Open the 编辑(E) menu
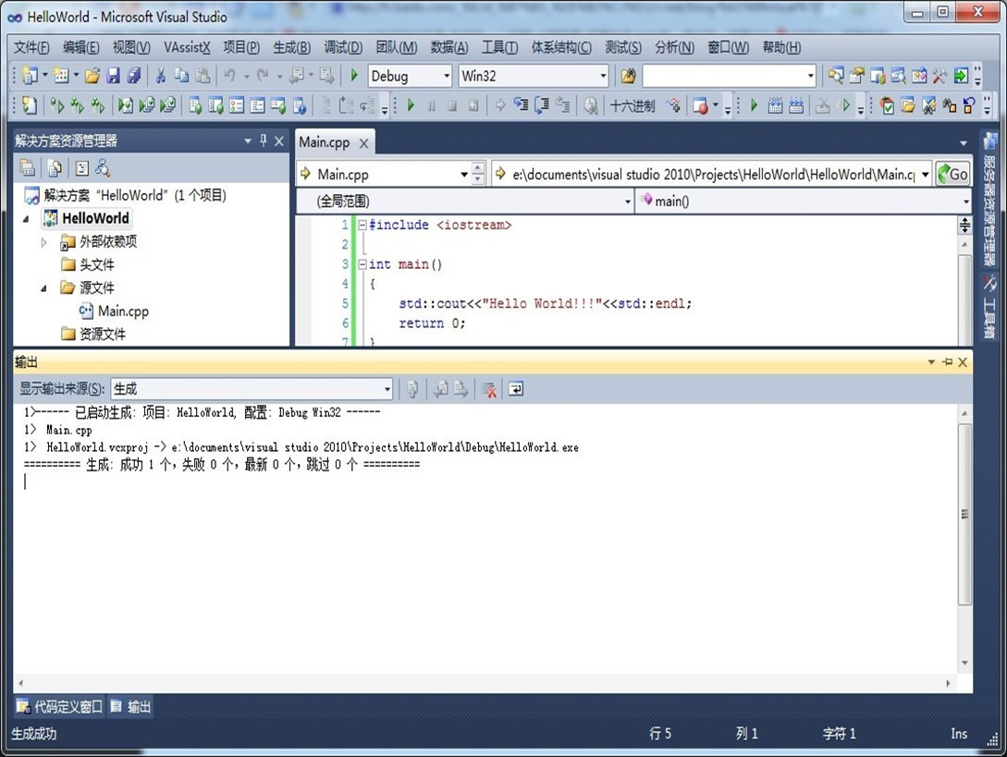Image resolution: width=1007 pixels, height=757 pixels. tap(81, 47)
